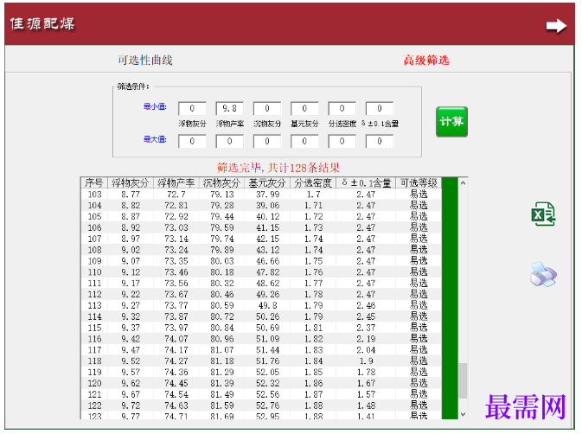
Task: Click the table vertical scrollbar thumb
Action: click(463, 380)
